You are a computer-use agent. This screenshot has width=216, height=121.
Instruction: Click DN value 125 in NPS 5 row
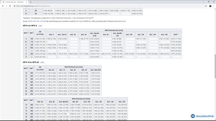(x=32, y=45)
